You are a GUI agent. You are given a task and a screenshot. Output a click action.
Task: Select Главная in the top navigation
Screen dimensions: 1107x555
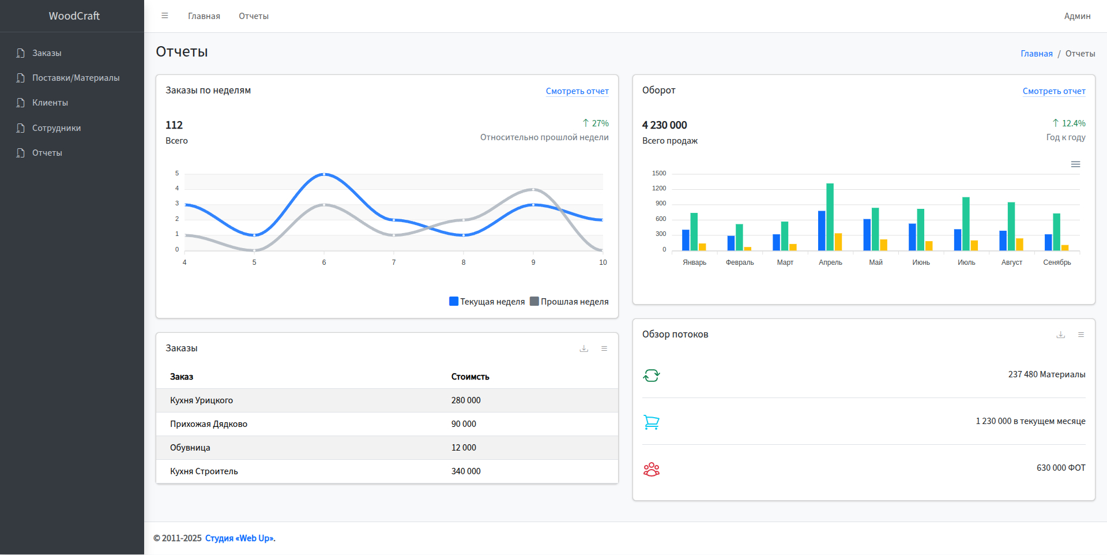[x=204, y=16]
